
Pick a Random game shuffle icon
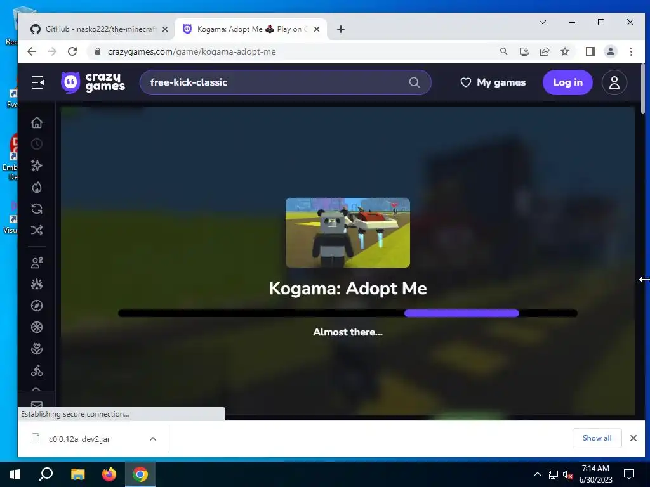(x=37, y=230)
